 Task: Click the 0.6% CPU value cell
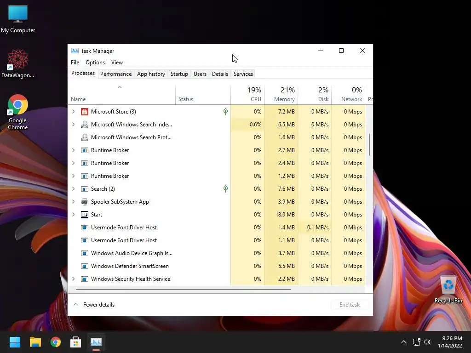247,125
